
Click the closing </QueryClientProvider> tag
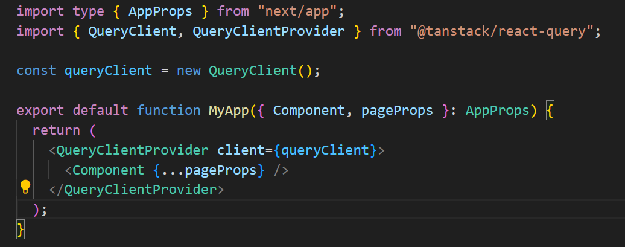[x=137, y=190]
